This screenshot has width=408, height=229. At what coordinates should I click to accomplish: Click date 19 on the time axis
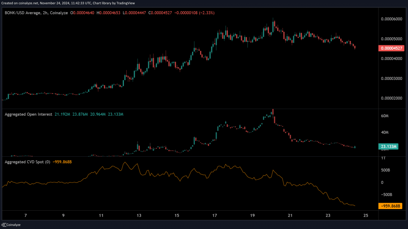(252, 215)
